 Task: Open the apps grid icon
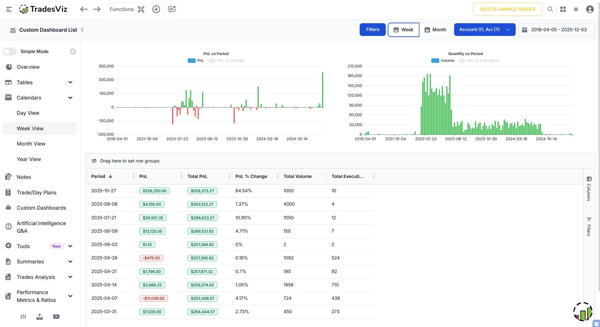[x=563, y=9]
